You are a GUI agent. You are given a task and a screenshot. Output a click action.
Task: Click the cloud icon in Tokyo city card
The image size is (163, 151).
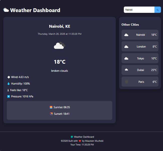click(x=127, y=58)
